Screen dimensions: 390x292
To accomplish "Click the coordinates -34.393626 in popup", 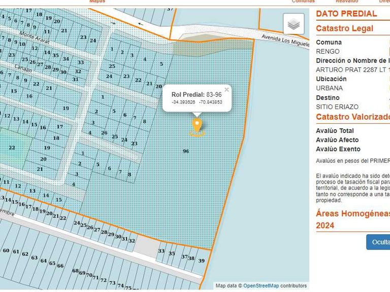I will coord(183,102).
